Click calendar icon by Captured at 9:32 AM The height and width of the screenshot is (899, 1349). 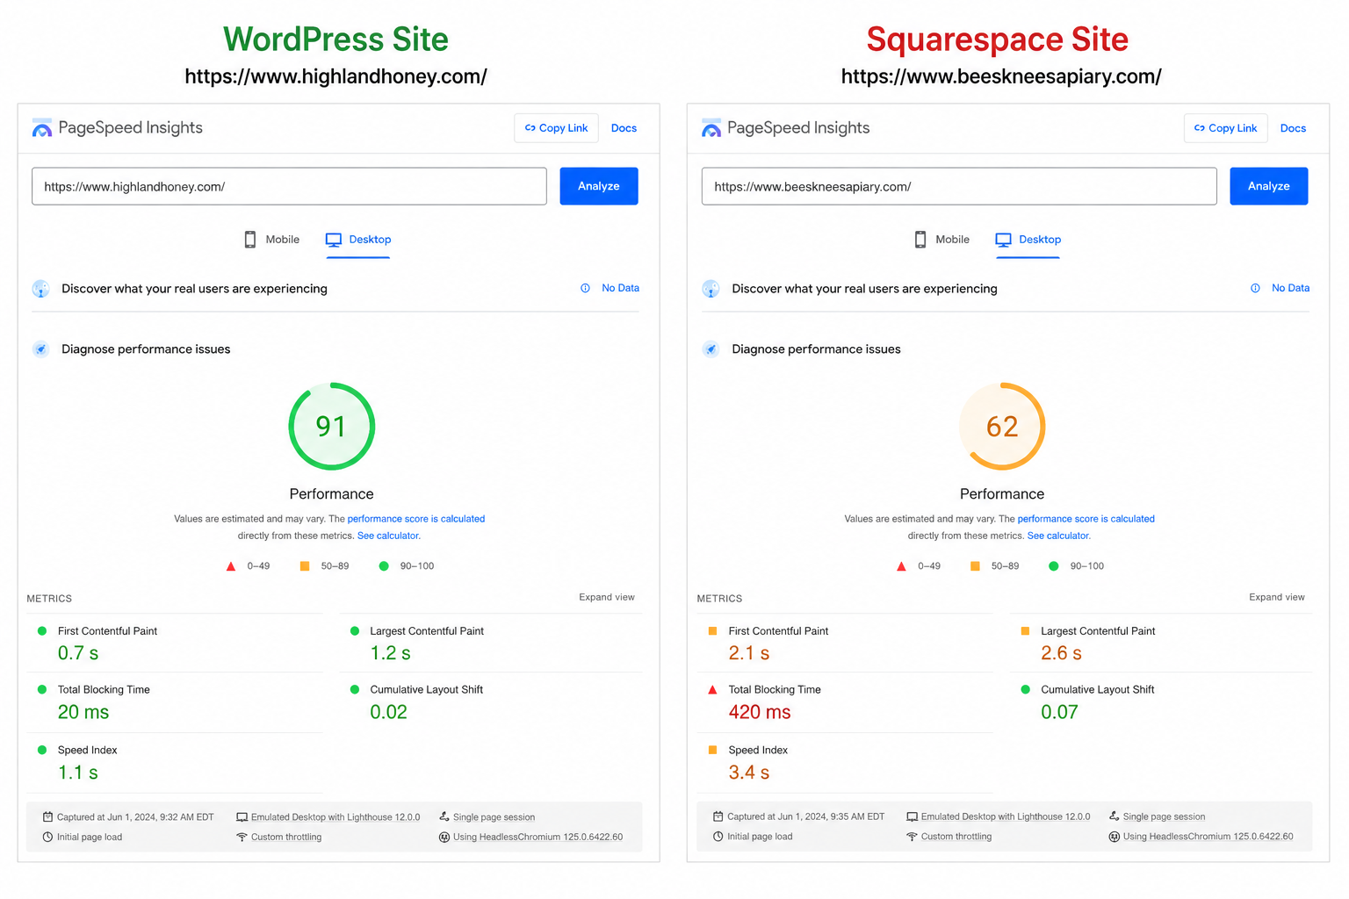tap(47, 816)
